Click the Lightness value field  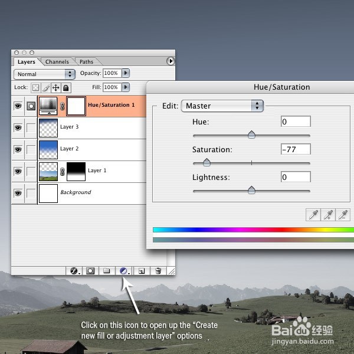coord(296,177)
